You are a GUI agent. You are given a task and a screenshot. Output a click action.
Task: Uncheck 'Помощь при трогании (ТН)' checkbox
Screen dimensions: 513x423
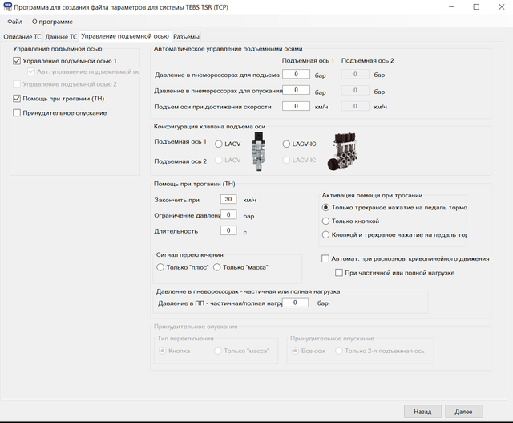coord(18,99)
